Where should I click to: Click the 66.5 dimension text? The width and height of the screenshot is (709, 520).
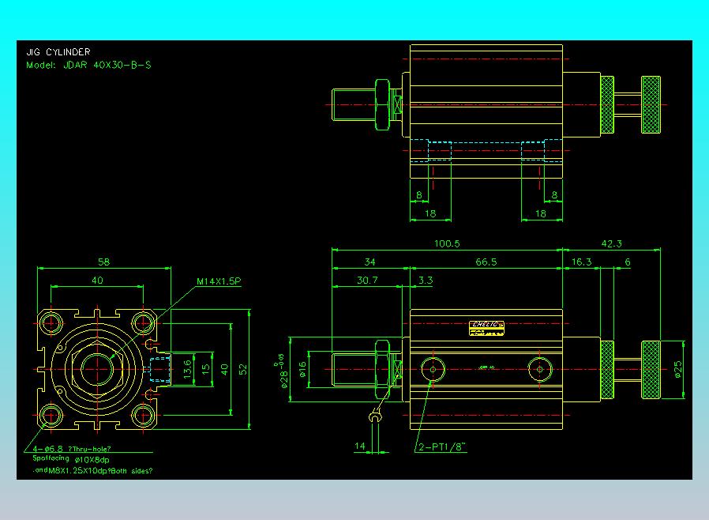point(486,262)
